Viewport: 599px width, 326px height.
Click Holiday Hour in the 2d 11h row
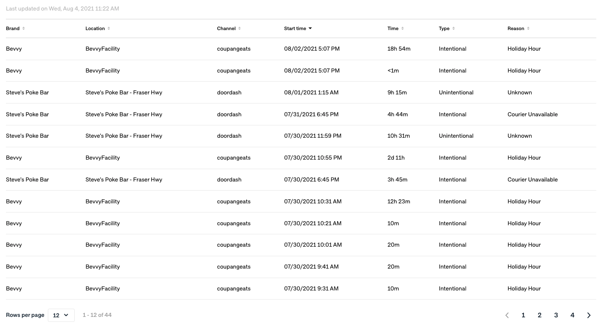pyautogui.click(x=524, y=158)
